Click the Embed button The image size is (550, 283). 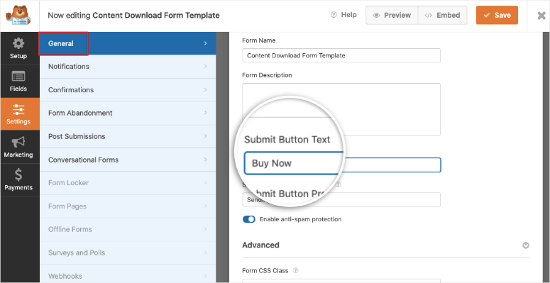[x=442, y=15]
